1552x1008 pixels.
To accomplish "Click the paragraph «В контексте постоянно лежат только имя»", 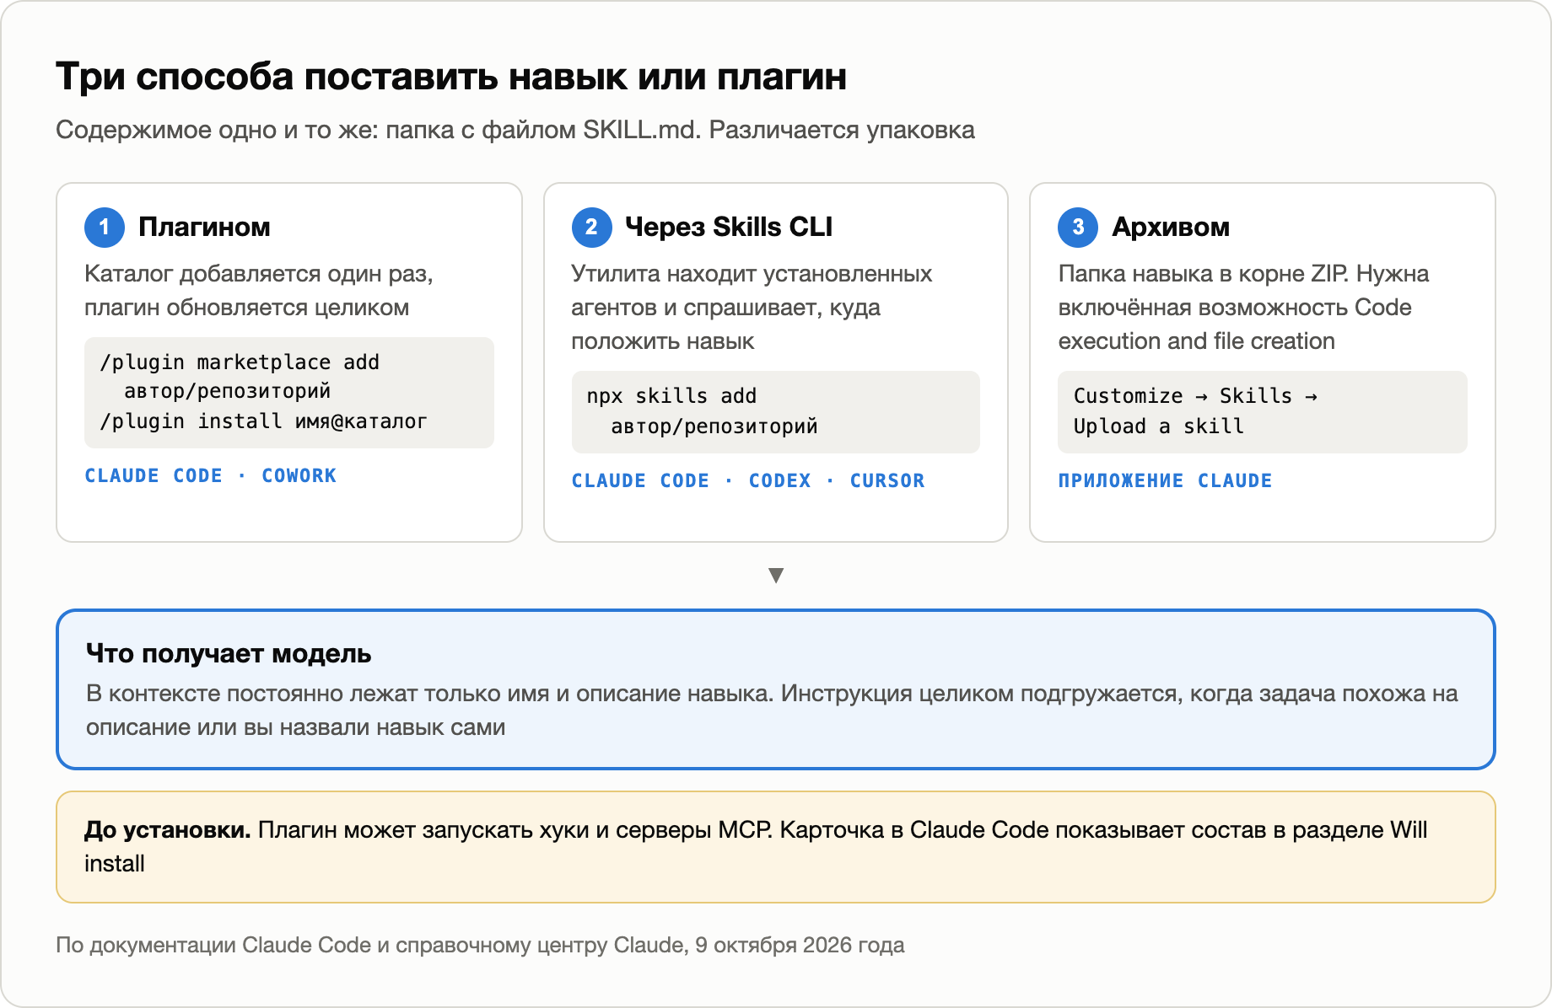I will (772, 710).
